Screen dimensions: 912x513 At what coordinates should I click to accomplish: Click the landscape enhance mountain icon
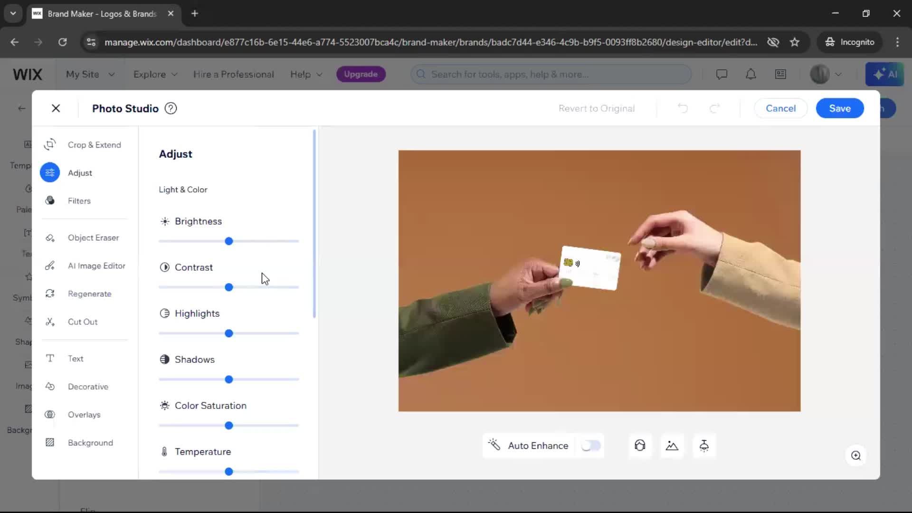pyautogui.click(x=672, y=446)
